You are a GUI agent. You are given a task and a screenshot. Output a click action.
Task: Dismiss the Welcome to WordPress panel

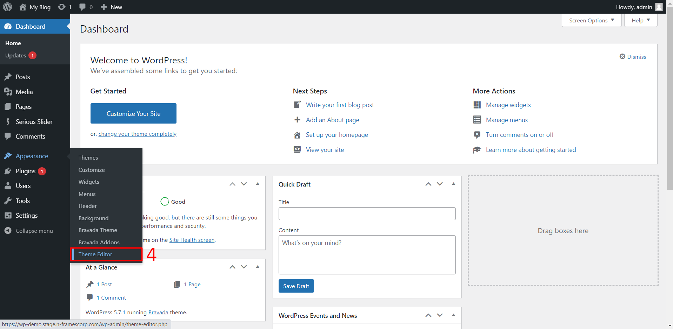click(633, 57)
